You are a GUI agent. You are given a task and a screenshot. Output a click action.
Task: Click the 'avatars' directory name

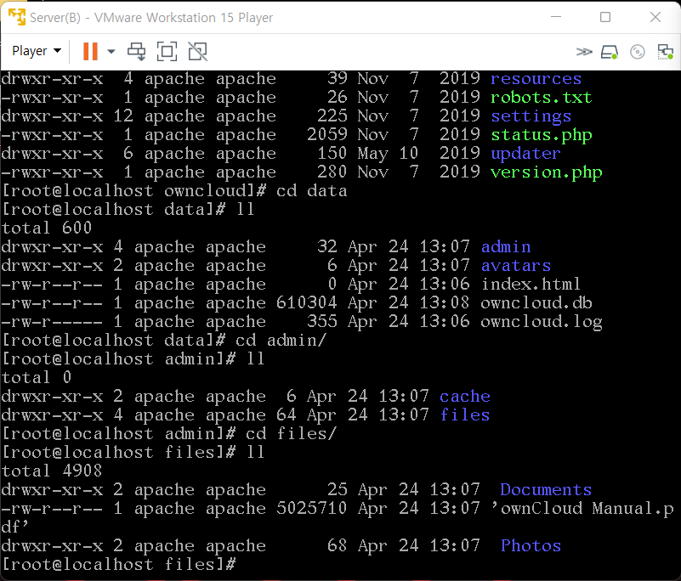coord(516,266)
